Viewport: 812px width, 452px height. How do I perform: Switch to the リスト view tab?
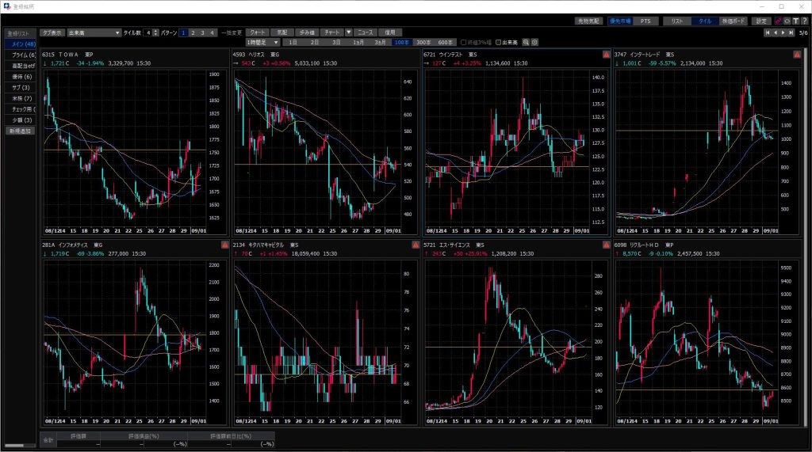(x=676, y=21)
